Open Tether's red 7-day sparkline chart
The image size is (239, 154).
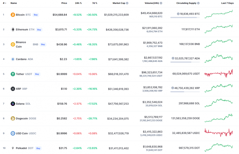point(219,73)
